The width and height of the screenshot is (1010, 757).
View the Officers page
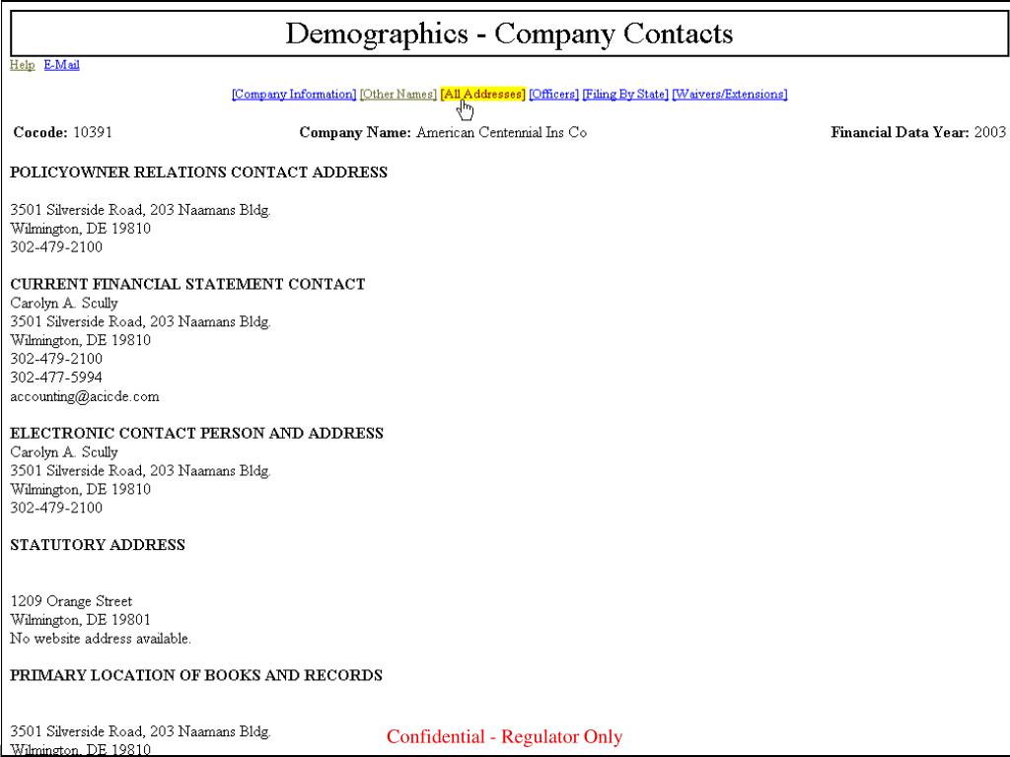point(554,94)
